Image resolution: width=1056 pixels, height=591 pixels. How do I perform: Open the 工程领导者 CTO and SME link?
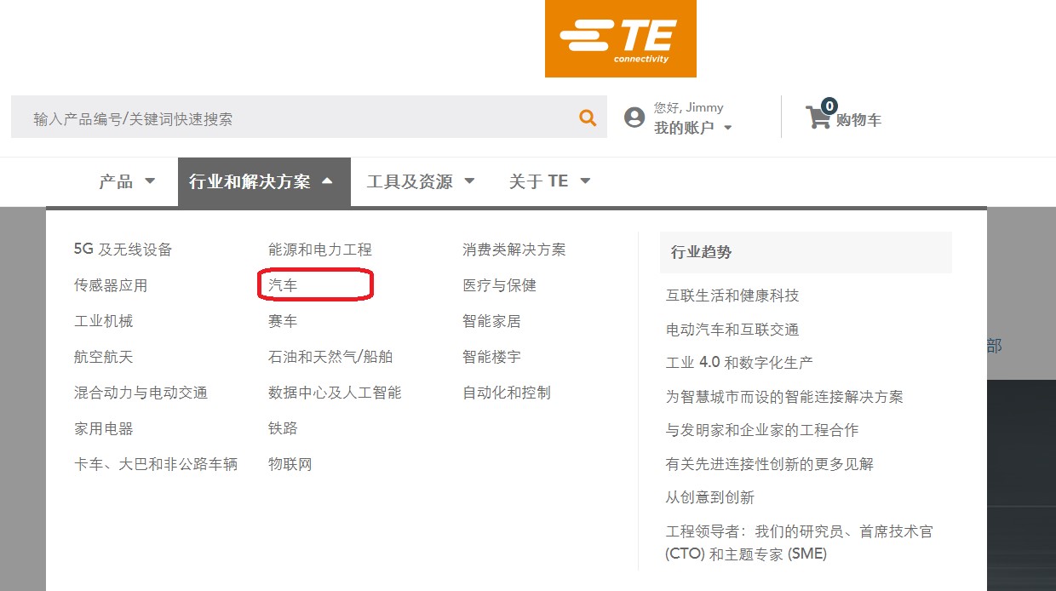(x=800, y=542)
